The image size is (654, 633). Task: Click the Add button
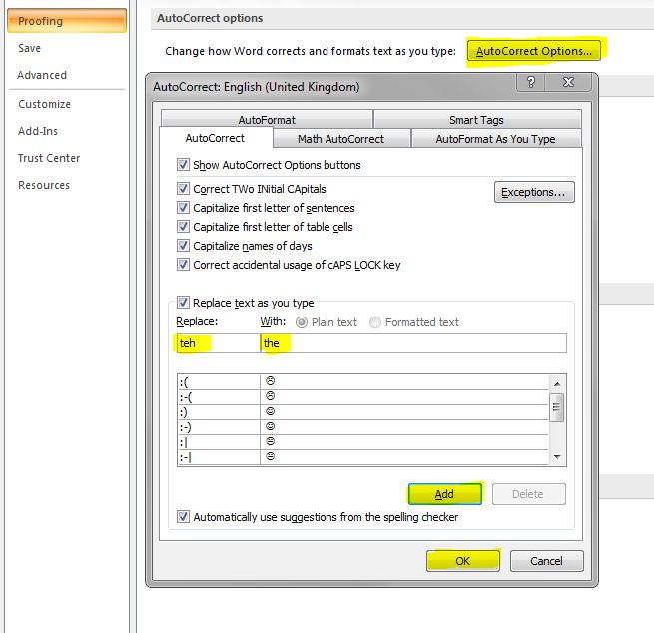coord(445,494)
